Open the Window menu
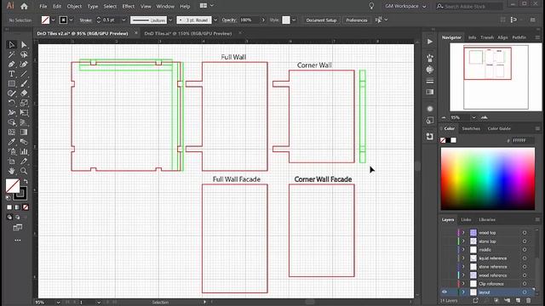 [165, 6]
